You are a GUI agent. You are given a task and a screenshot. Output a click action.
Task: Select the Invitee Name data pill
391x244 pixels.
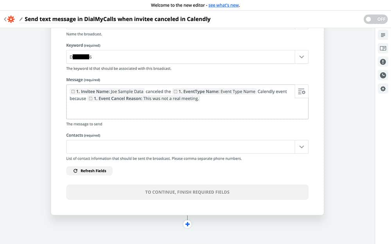[x=107, y=91]
